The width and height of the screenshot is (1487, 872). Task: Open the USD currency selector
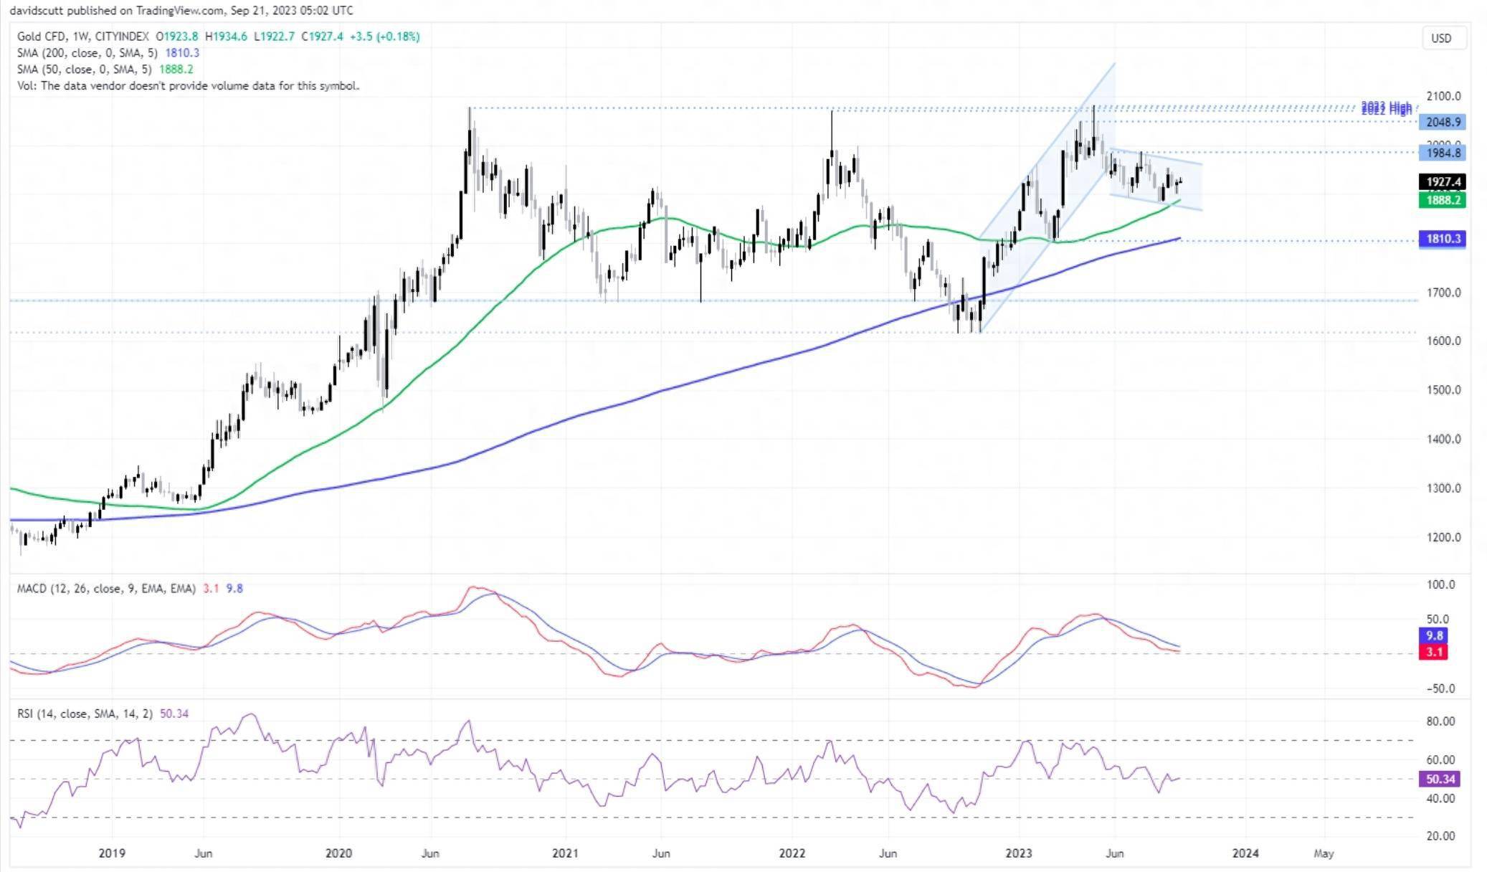[x=1441, y=38]
